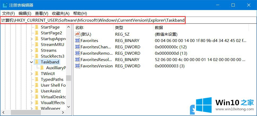Click the value icon beside FavoritesResol...
This screenshot has height=116, width=257.
tap(77, 60)
